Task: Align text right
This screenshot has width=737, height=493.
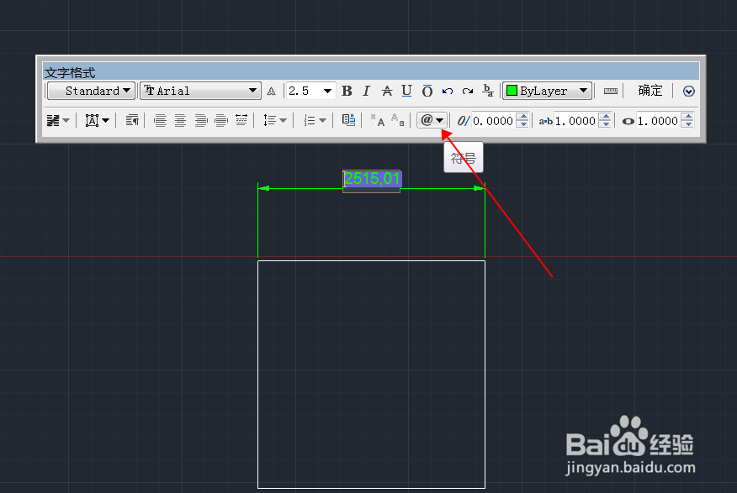Action: (x=201, y=121)
